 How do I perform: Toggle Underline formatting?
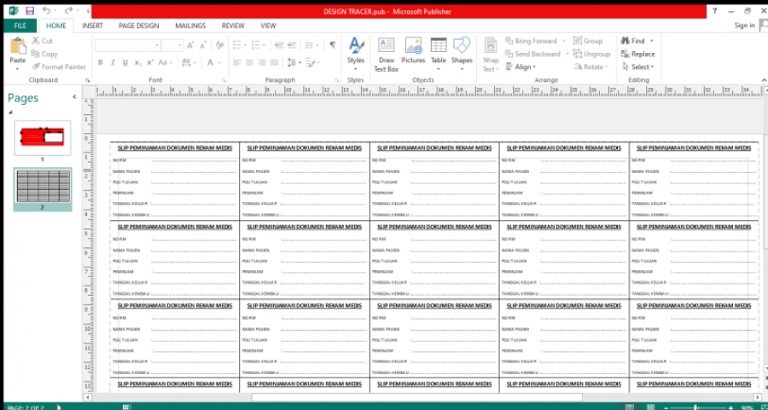pos(125,62)
